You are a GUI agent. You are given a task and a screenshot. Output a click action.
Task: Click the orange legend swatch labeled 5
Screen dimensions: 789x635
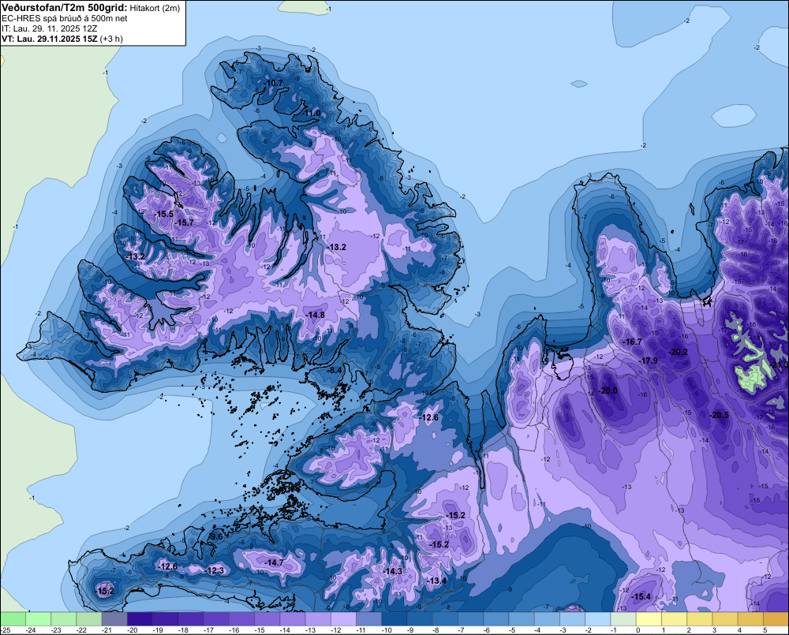tap(776, 618)
